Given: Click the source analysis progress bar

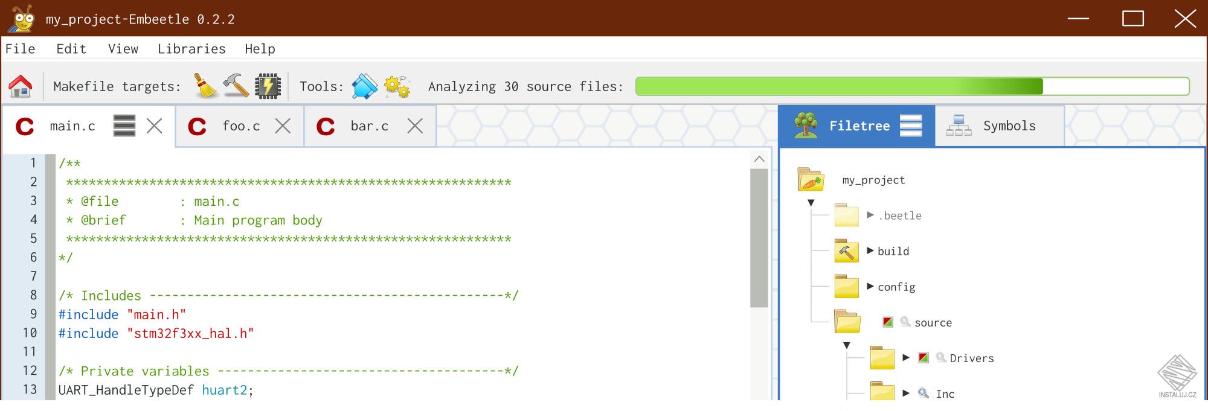Looking at the screenshot, I should coord(912,86).
